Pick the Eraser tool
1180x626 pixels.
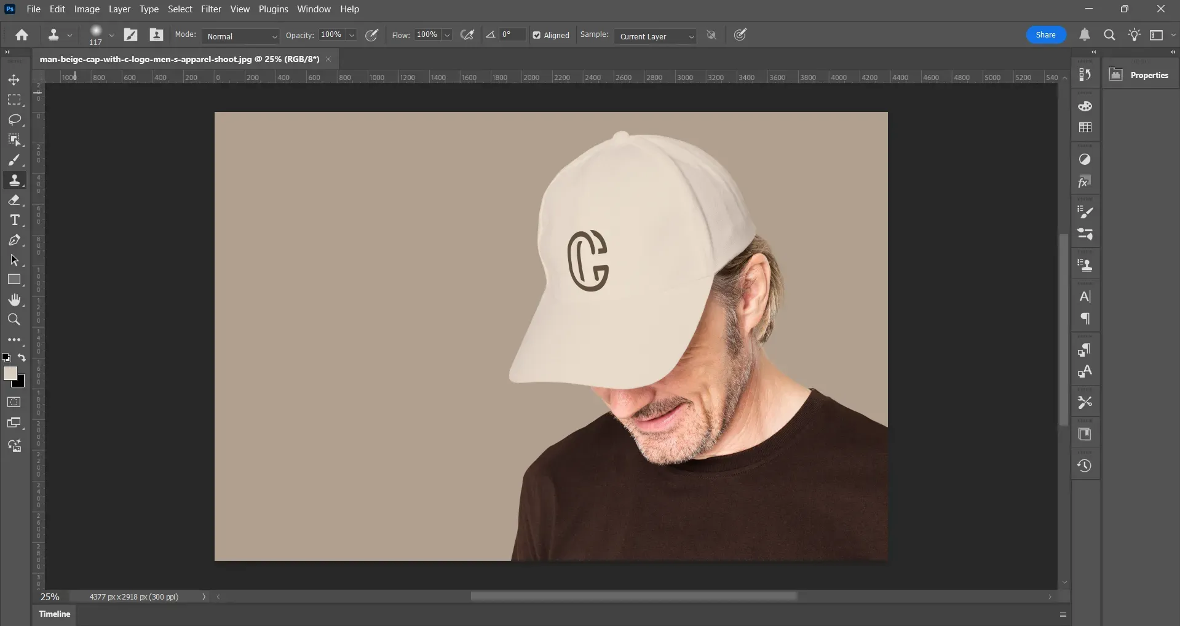(x=14, y=200)
